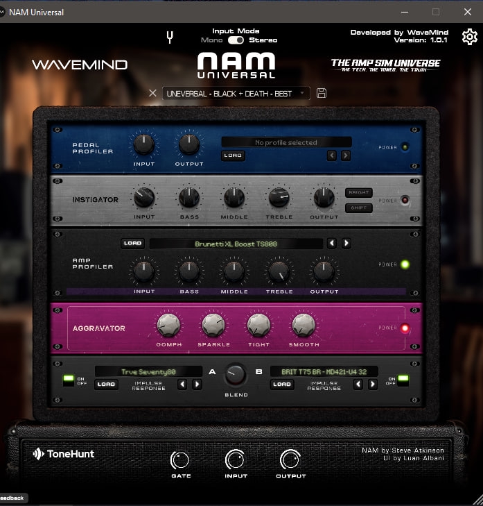Image resolution: width=483 pixels, height=506 pixels.
Task: Close the NAM Universal window
Action: (x=468, y=12)
